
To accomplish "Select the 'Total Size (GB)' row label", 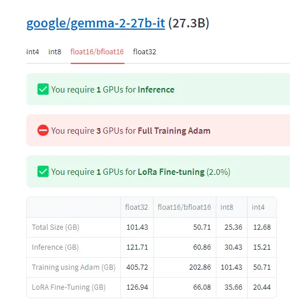I will click(55, 227).
